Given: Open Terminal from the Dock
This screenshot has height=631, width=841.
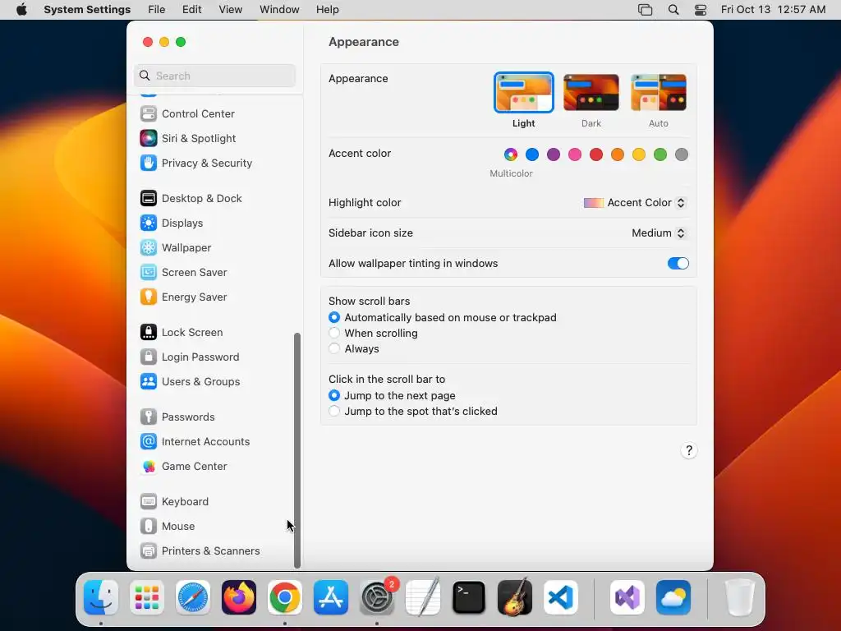Looking at the screenshot, I should (469, 598).
